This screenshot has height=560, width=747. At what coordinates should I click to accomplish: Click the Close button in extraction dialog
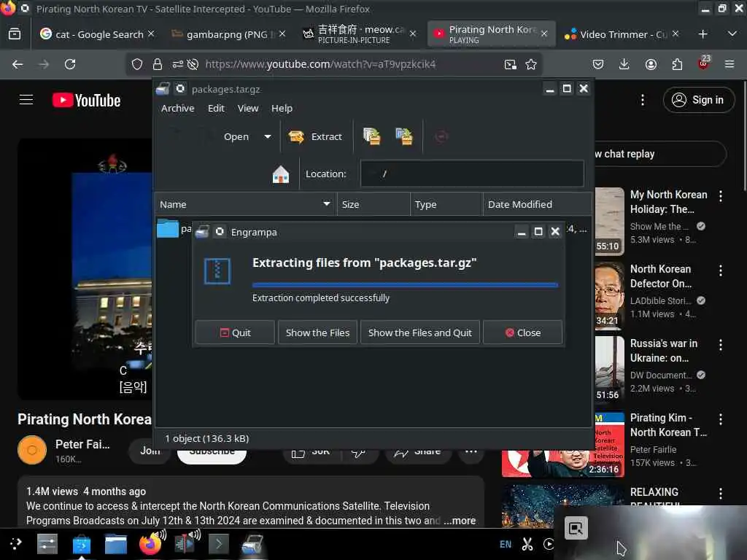(x=522, y=332)
